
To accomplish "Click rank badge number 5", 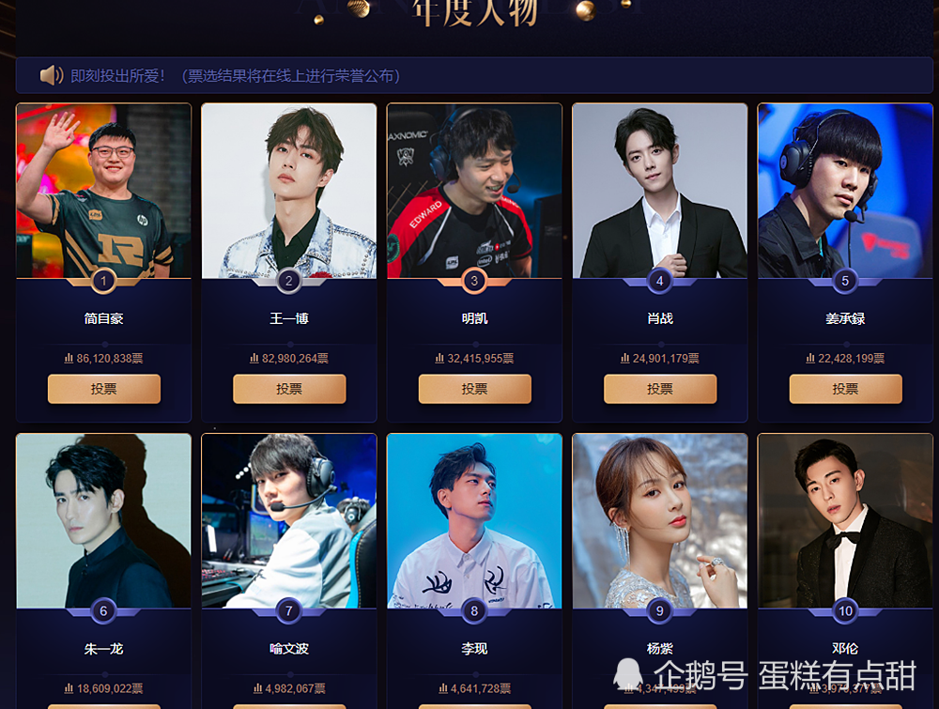I will [x=845, y=281].
